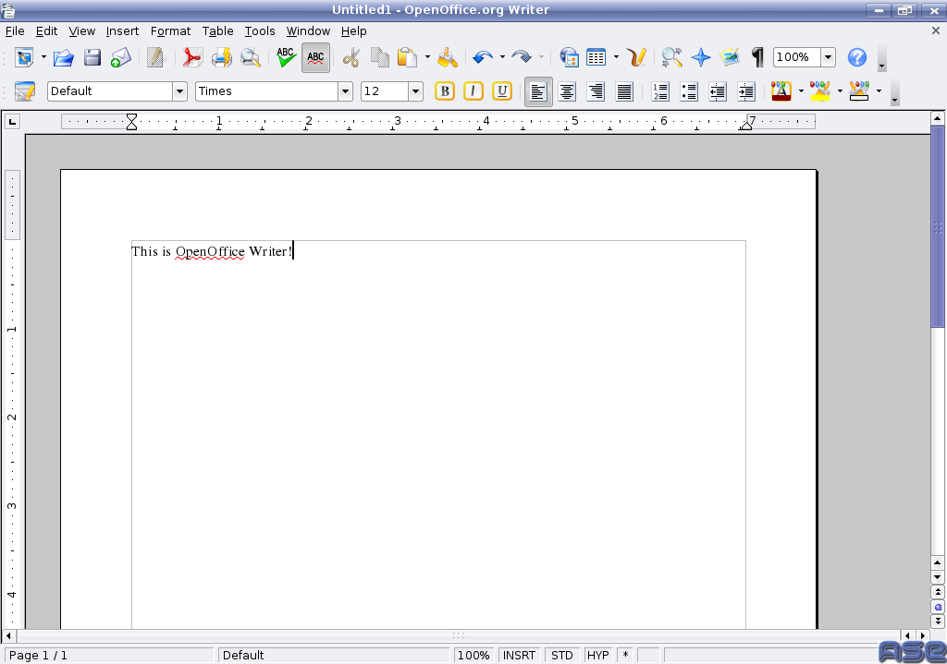Select Align Right button
The width and height of the screenshot is (947, 664).
tap(596, 91)
